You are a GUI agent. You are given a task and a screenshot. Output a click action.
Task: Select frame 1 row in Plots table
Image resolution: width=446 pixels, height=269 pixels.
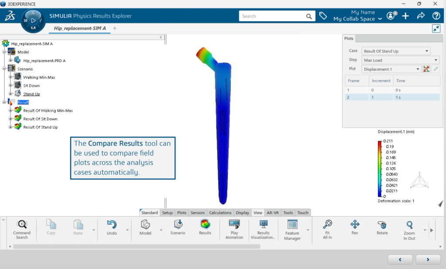click(392, 90)
